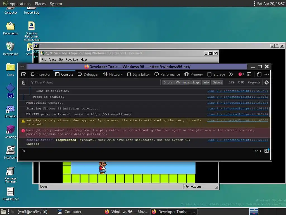Launch the Doordisc desktop shortcut
This screenshot has width=286, height=215.
(x=10, y=111)
